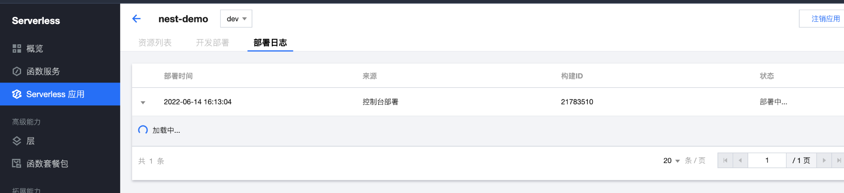Go to the previous page arrow

740,161
